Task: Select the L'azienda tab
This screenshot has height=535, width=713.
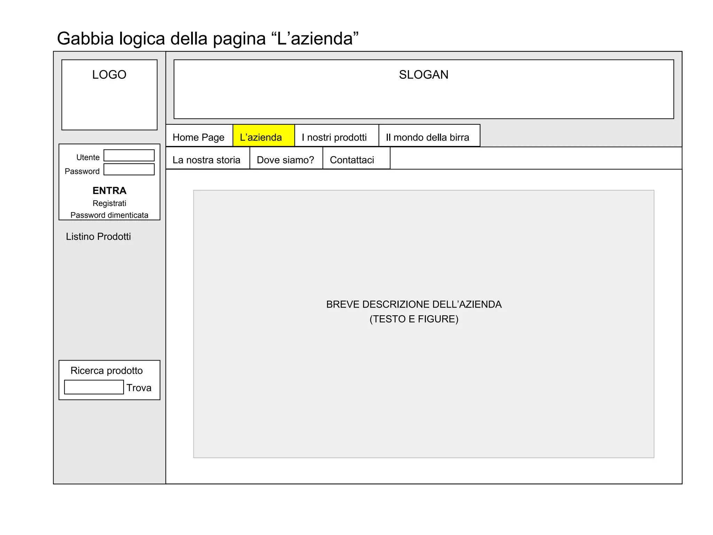Action: (x=264, y=135)
